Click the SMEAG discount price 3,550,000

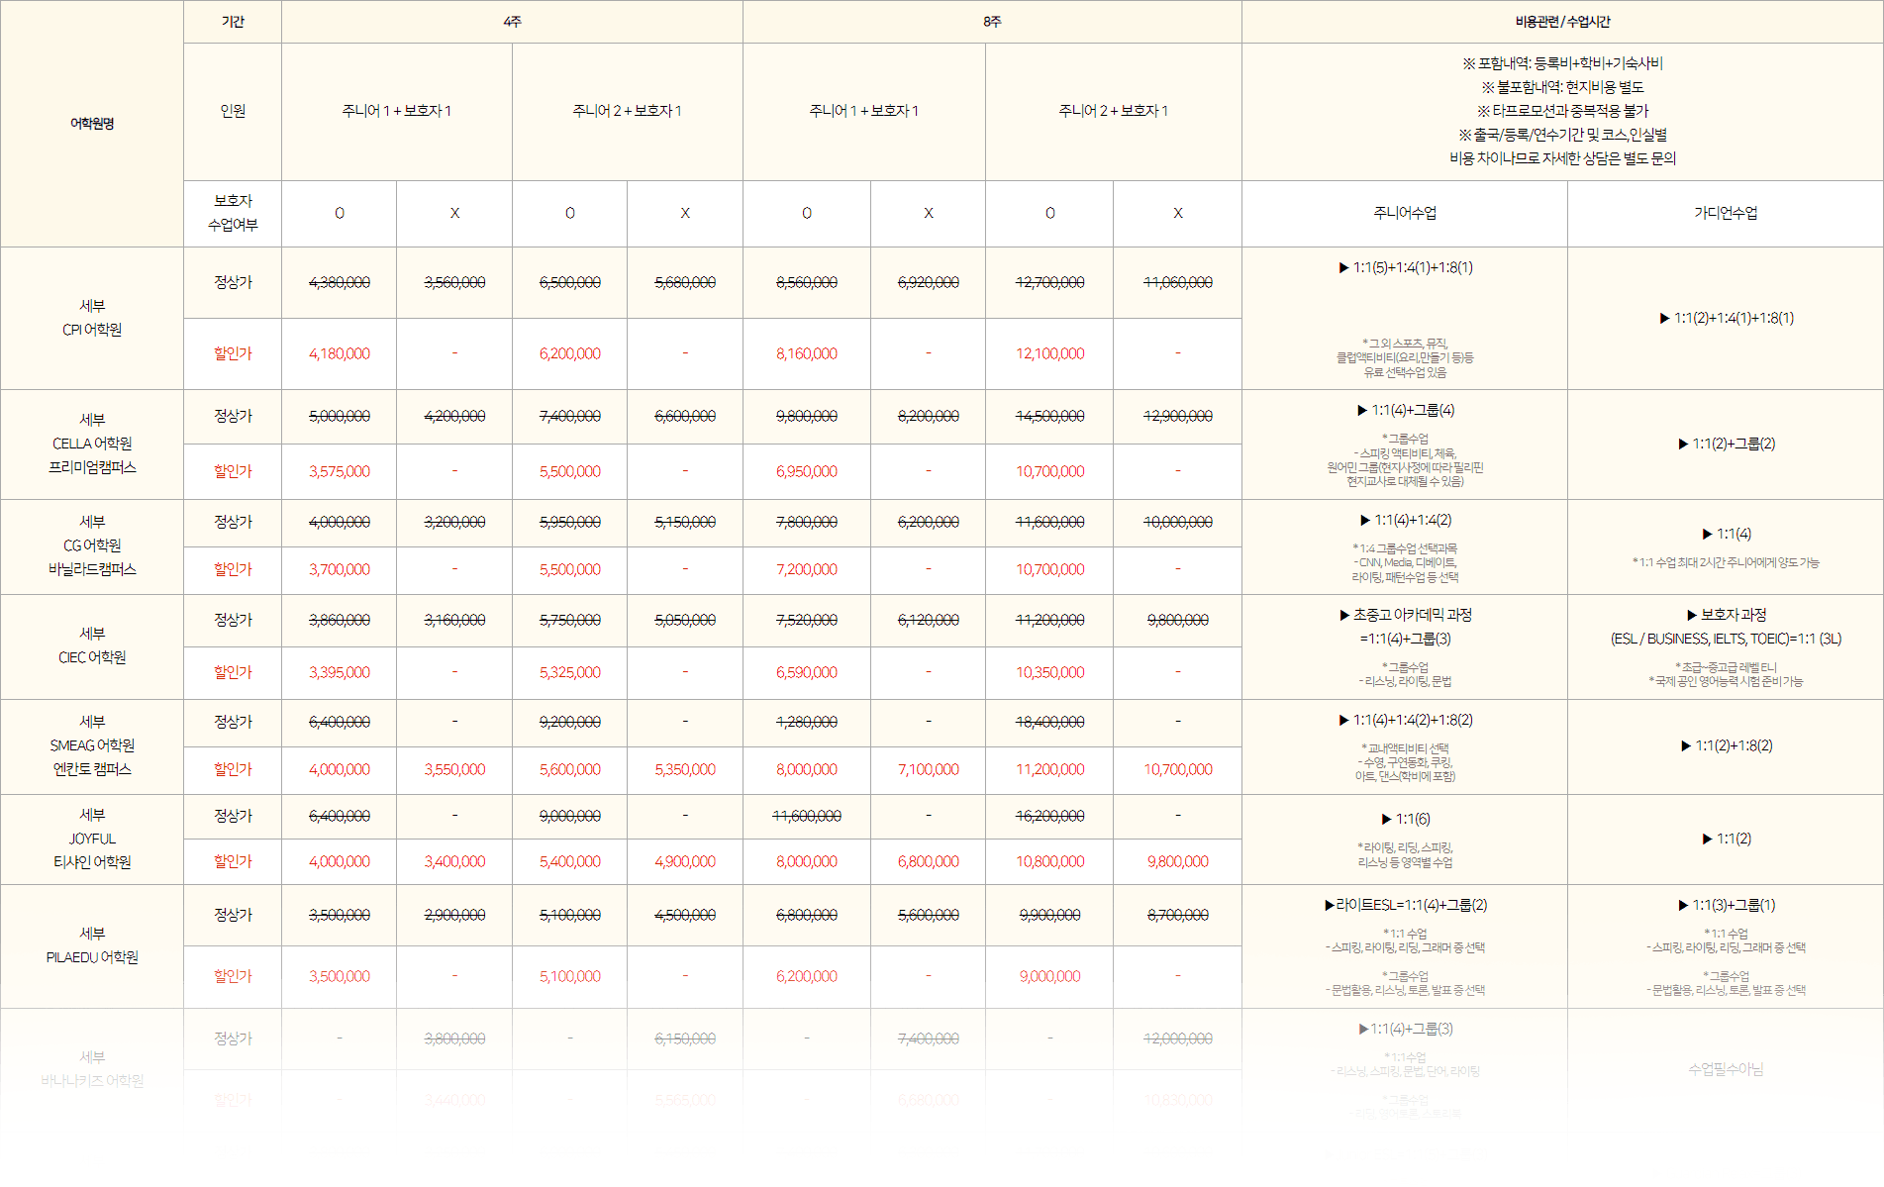[x=454, y=769]
